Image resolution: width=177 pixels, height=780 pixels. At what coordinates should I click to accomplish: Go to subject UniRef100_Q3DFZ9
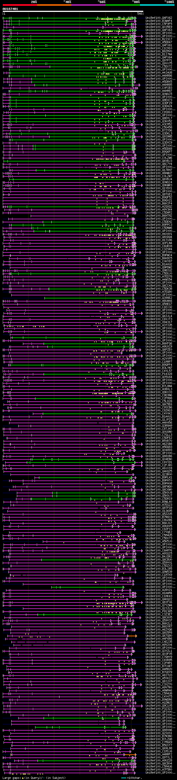pyautogui.click(x=159, y=103)
